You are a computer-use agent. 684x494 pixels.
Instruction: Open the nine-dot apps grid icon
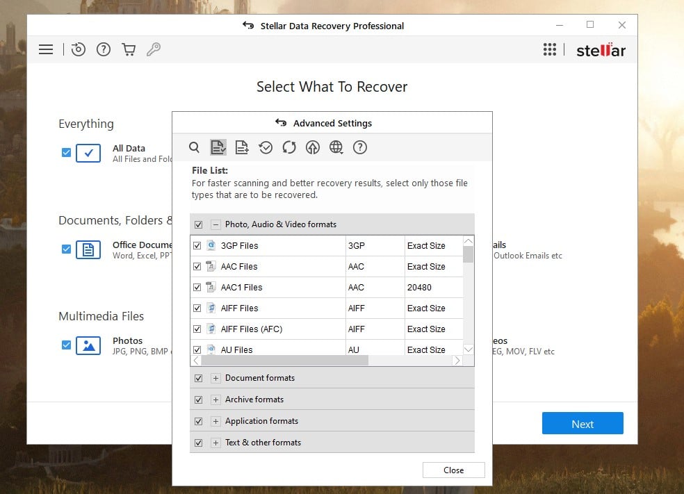tap(550, 49)
